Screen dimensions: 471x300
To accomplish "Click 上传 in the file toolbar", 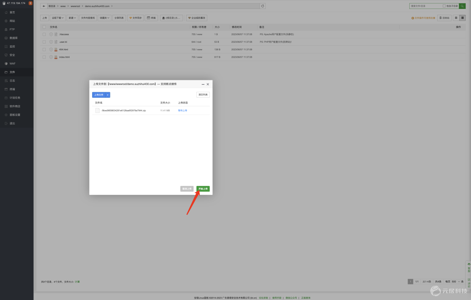I will point(45,18).
